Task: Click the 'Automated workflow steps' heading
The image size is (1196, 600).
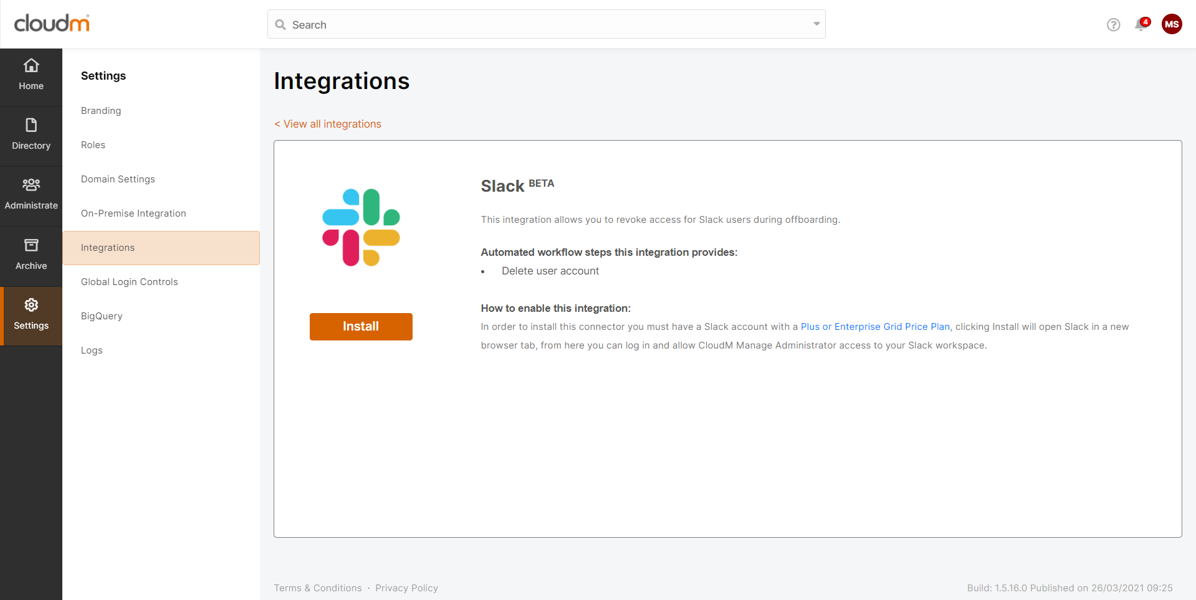Action: (x=609, y=253)
